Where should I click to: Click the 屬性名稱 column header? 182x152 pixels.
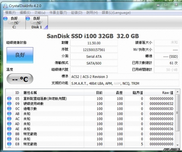(x=53, y=93)
